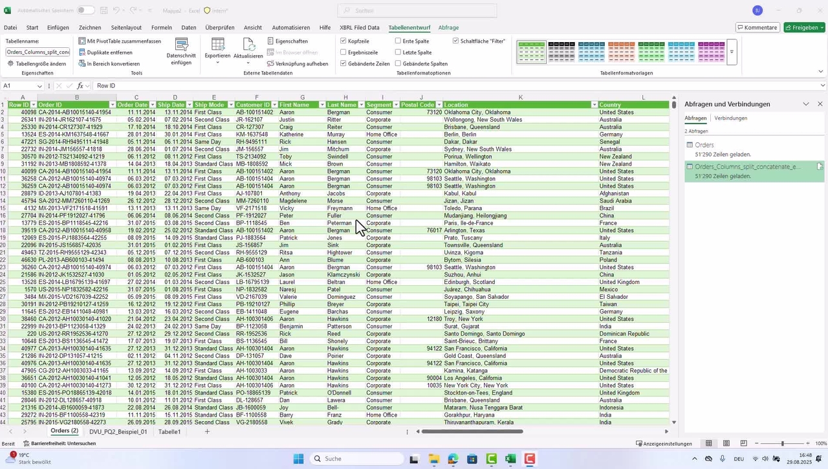Click Verknüpfung aufheben icon
Image resolution: width=828 pixels, height=469 pixels.
click(x=270, y=63)
